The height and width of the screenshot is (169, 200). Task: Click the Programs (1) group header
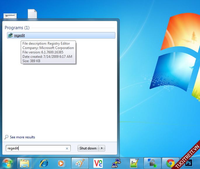point(17,28)
